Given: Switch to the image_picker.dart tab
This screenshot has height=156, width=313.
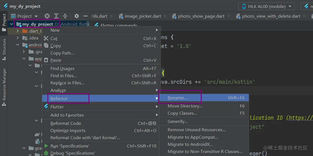Looking at the screenshot, I should tap(143, 16).
